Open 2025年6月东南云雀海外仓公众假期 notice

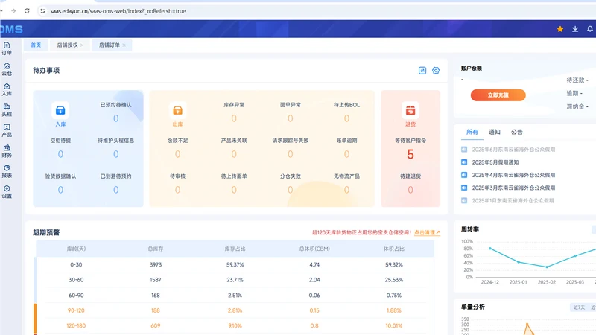pos(513,150)
